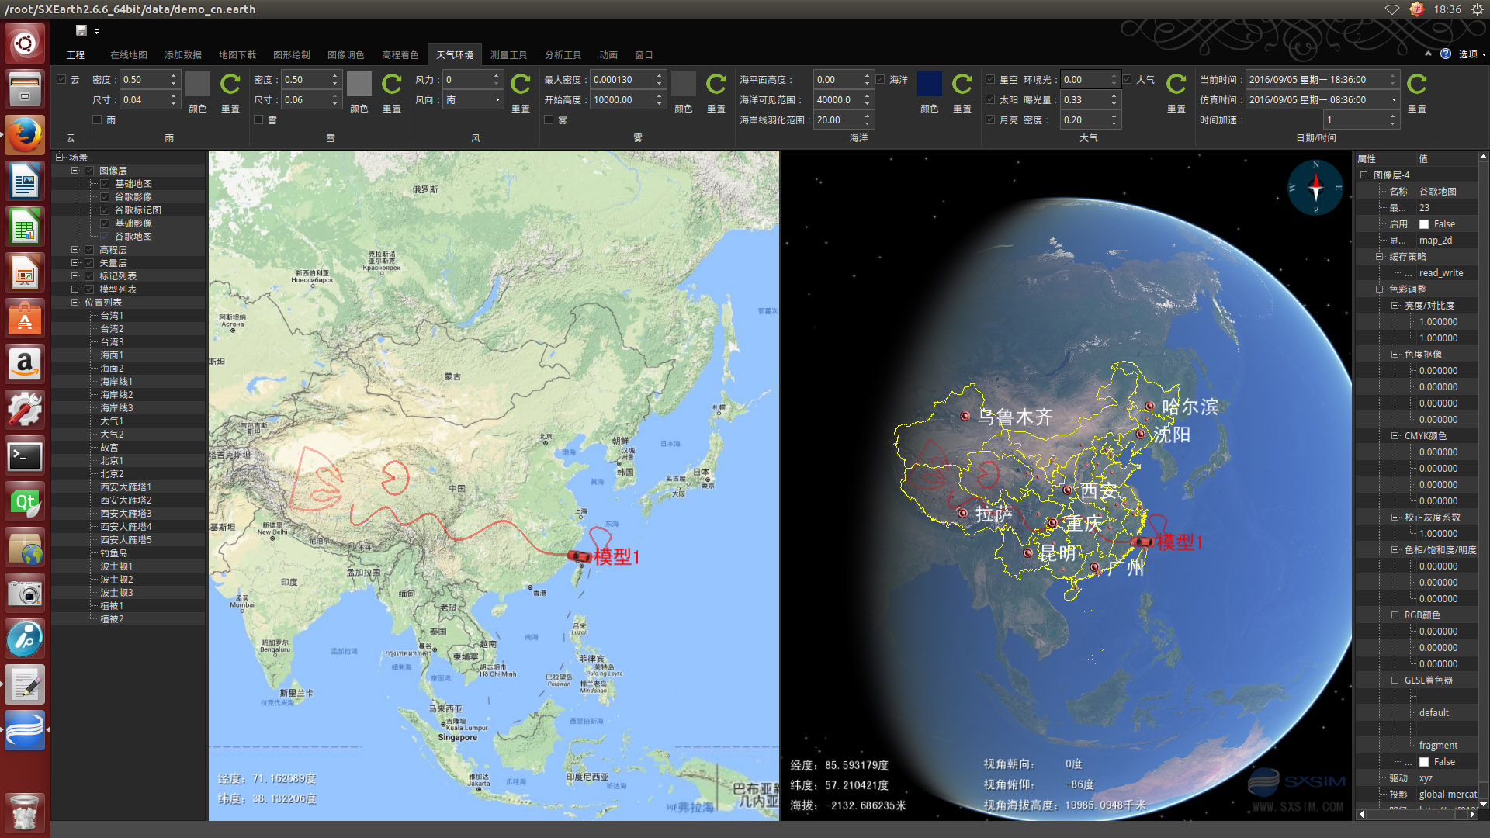Open Qt Creator from the launcher
Image resolution: width=1490 pixels, height=838 pixels.
tap(25, 503)
